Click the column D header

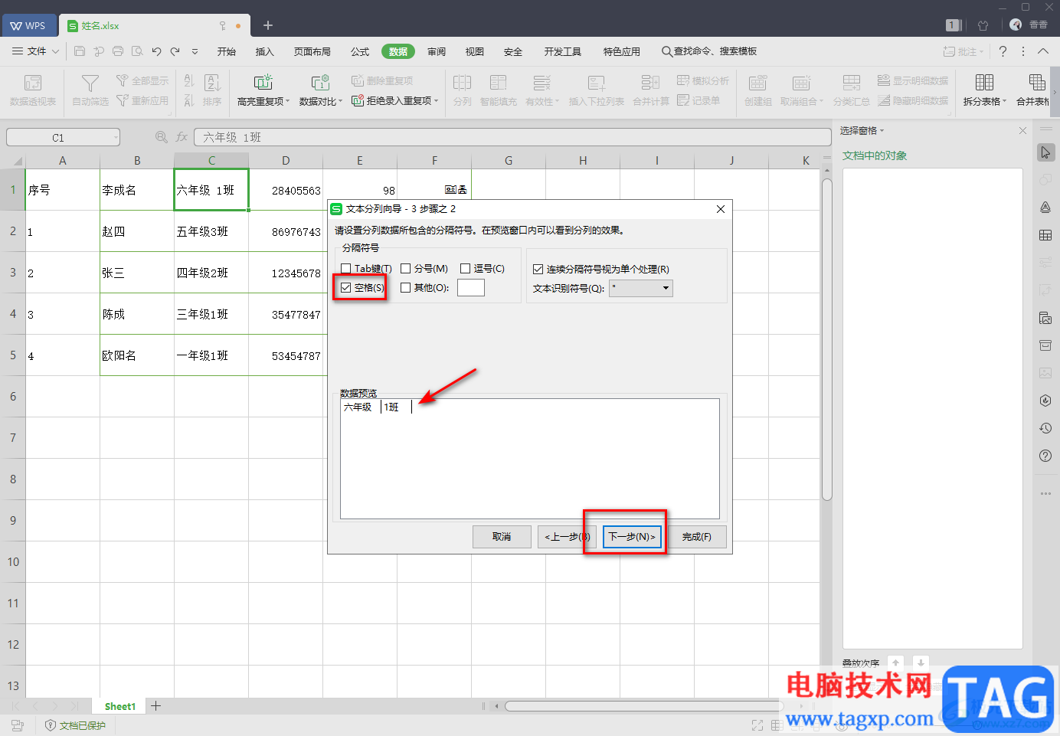click(x=286, y=160)
